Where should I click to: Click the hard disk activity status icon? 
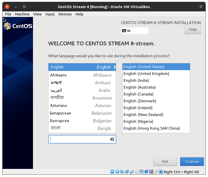coord(112,172)
